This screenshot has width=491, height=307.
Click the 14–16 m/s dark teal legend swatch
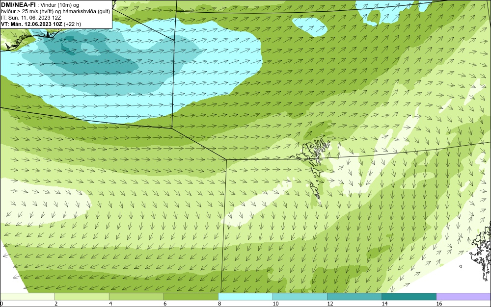[409, 297]
